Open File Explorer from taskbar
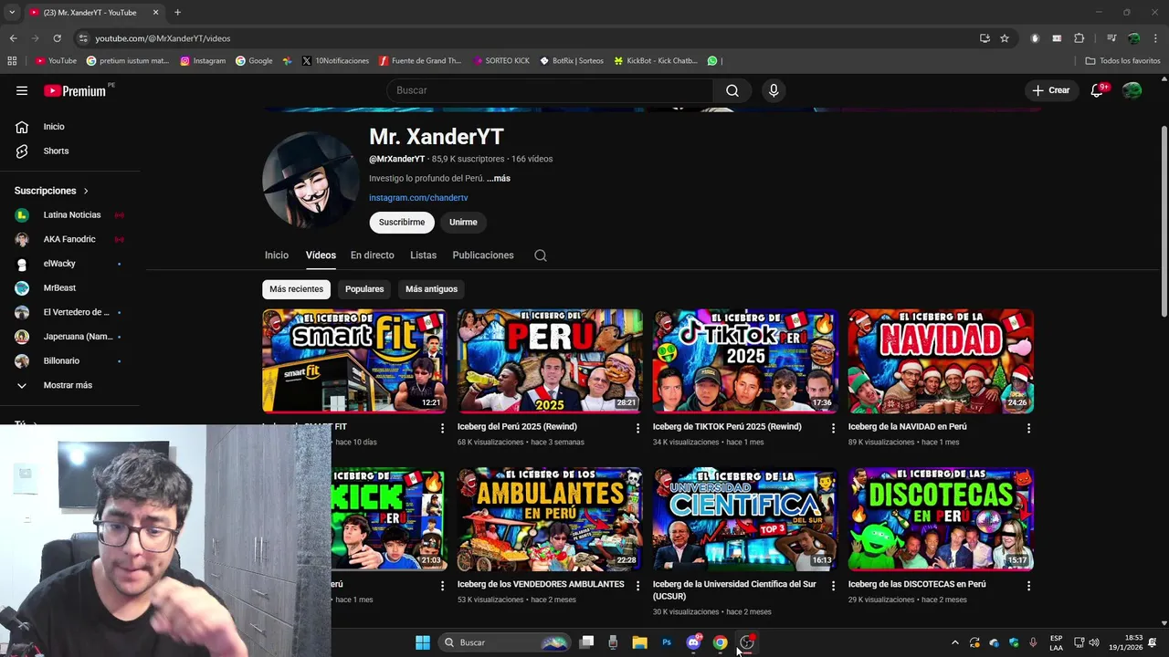 tap(639, 642)
